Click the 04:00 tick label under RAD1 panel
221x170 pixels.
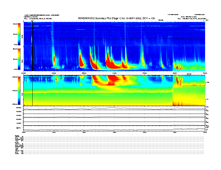point(54,73)
